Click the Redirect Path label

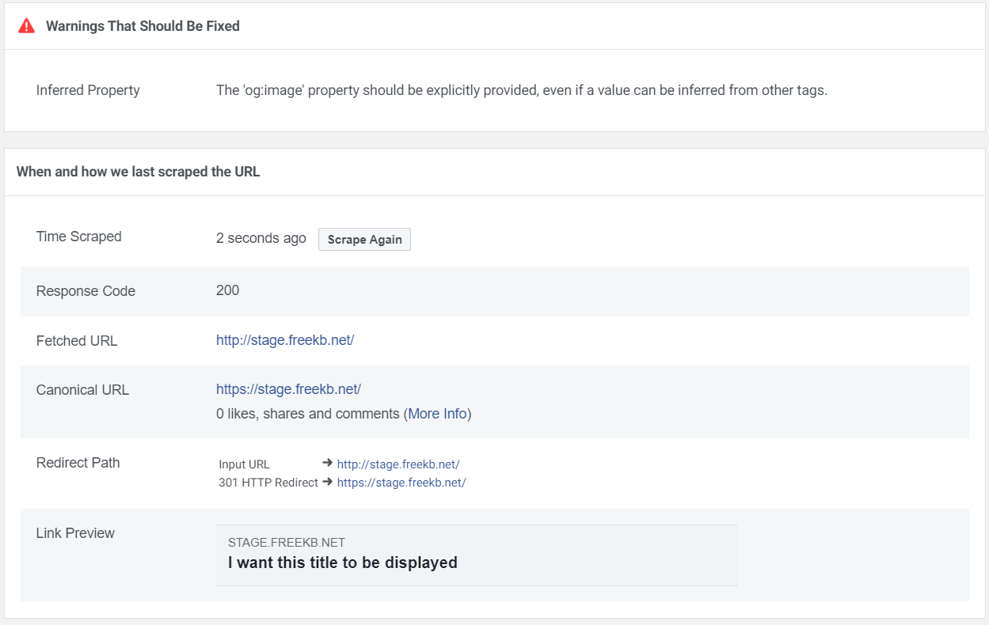point(78,463)
